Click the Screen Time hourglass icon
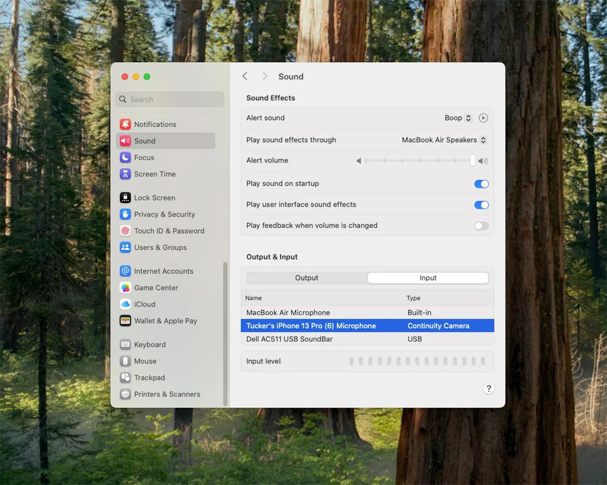The image size is (607, 485). tap(125, 174)
